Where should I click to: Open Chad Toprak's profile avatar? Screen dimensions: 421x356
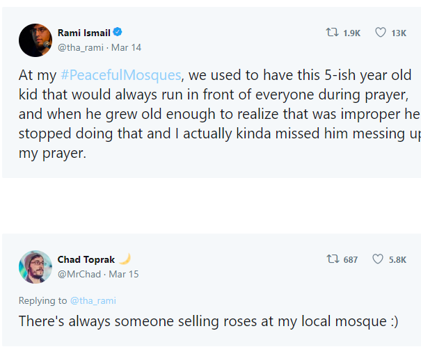(x=35, y=267)
